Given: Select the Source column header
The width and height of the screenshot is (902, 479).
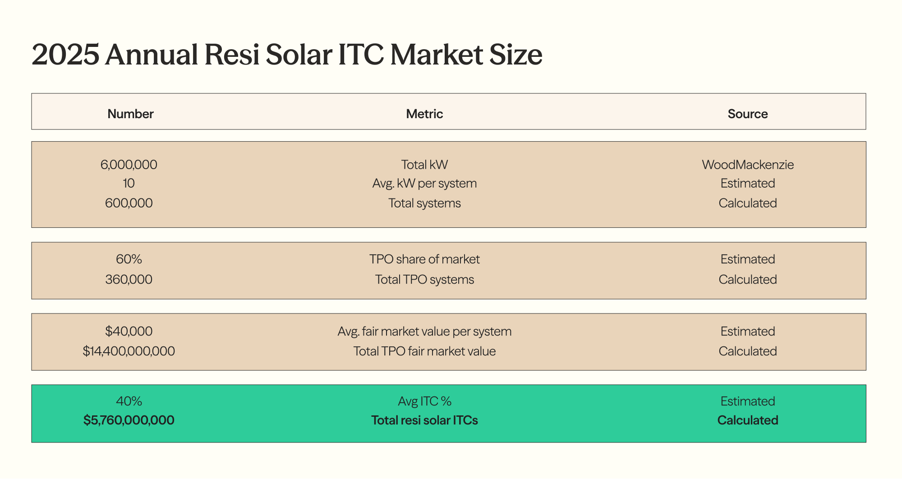Looking at the screenshot, I should coord(747,114).
